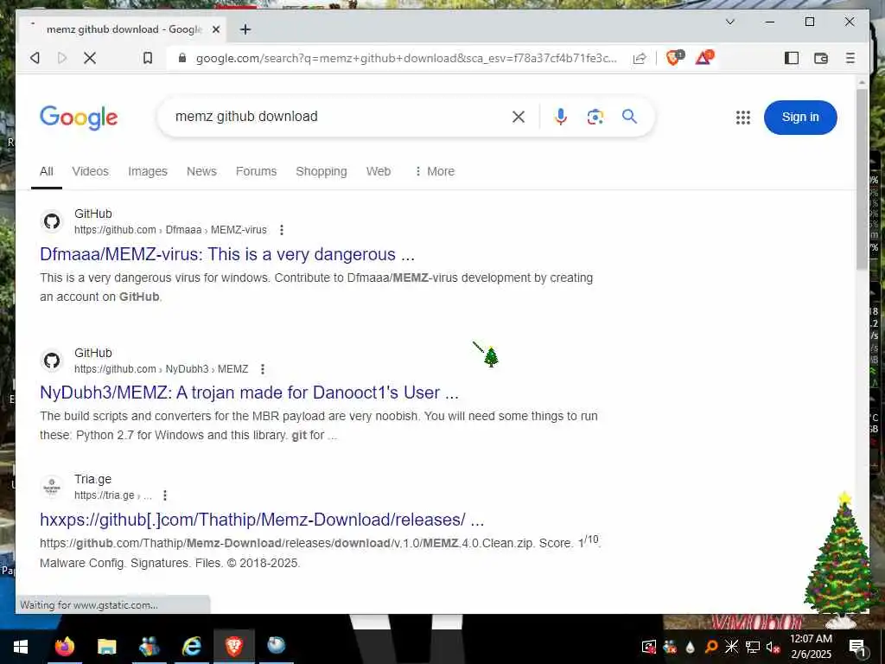885x664 pixels.
Task: Open options for Dfmaaa MEMZ-virus result
Action: click(281, 230)
